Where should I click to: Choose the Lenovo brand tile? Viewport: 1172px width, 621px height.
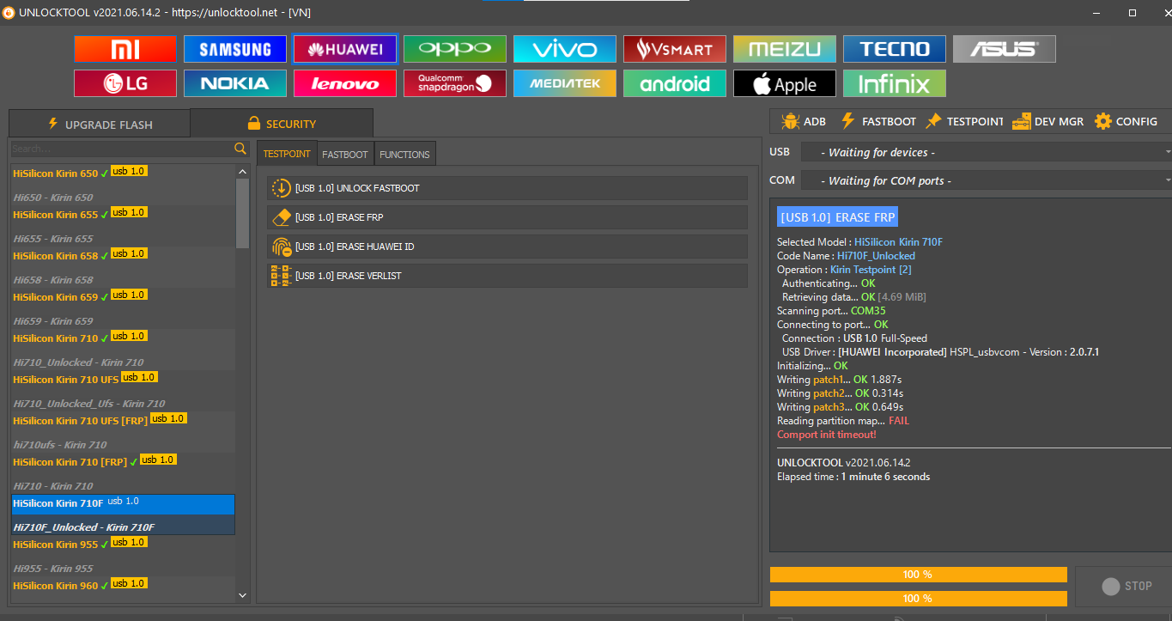pos(345,83)
